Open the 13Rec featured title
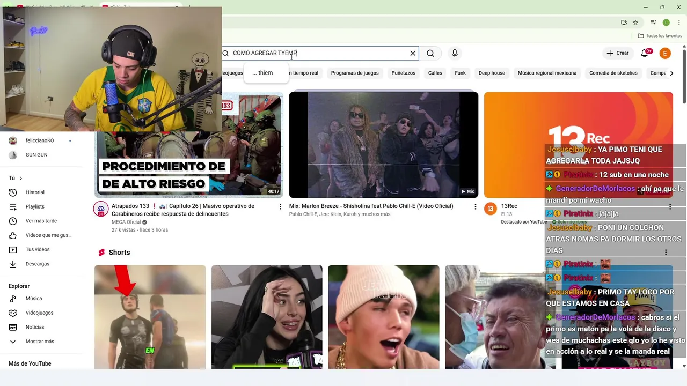 [509, 206]
